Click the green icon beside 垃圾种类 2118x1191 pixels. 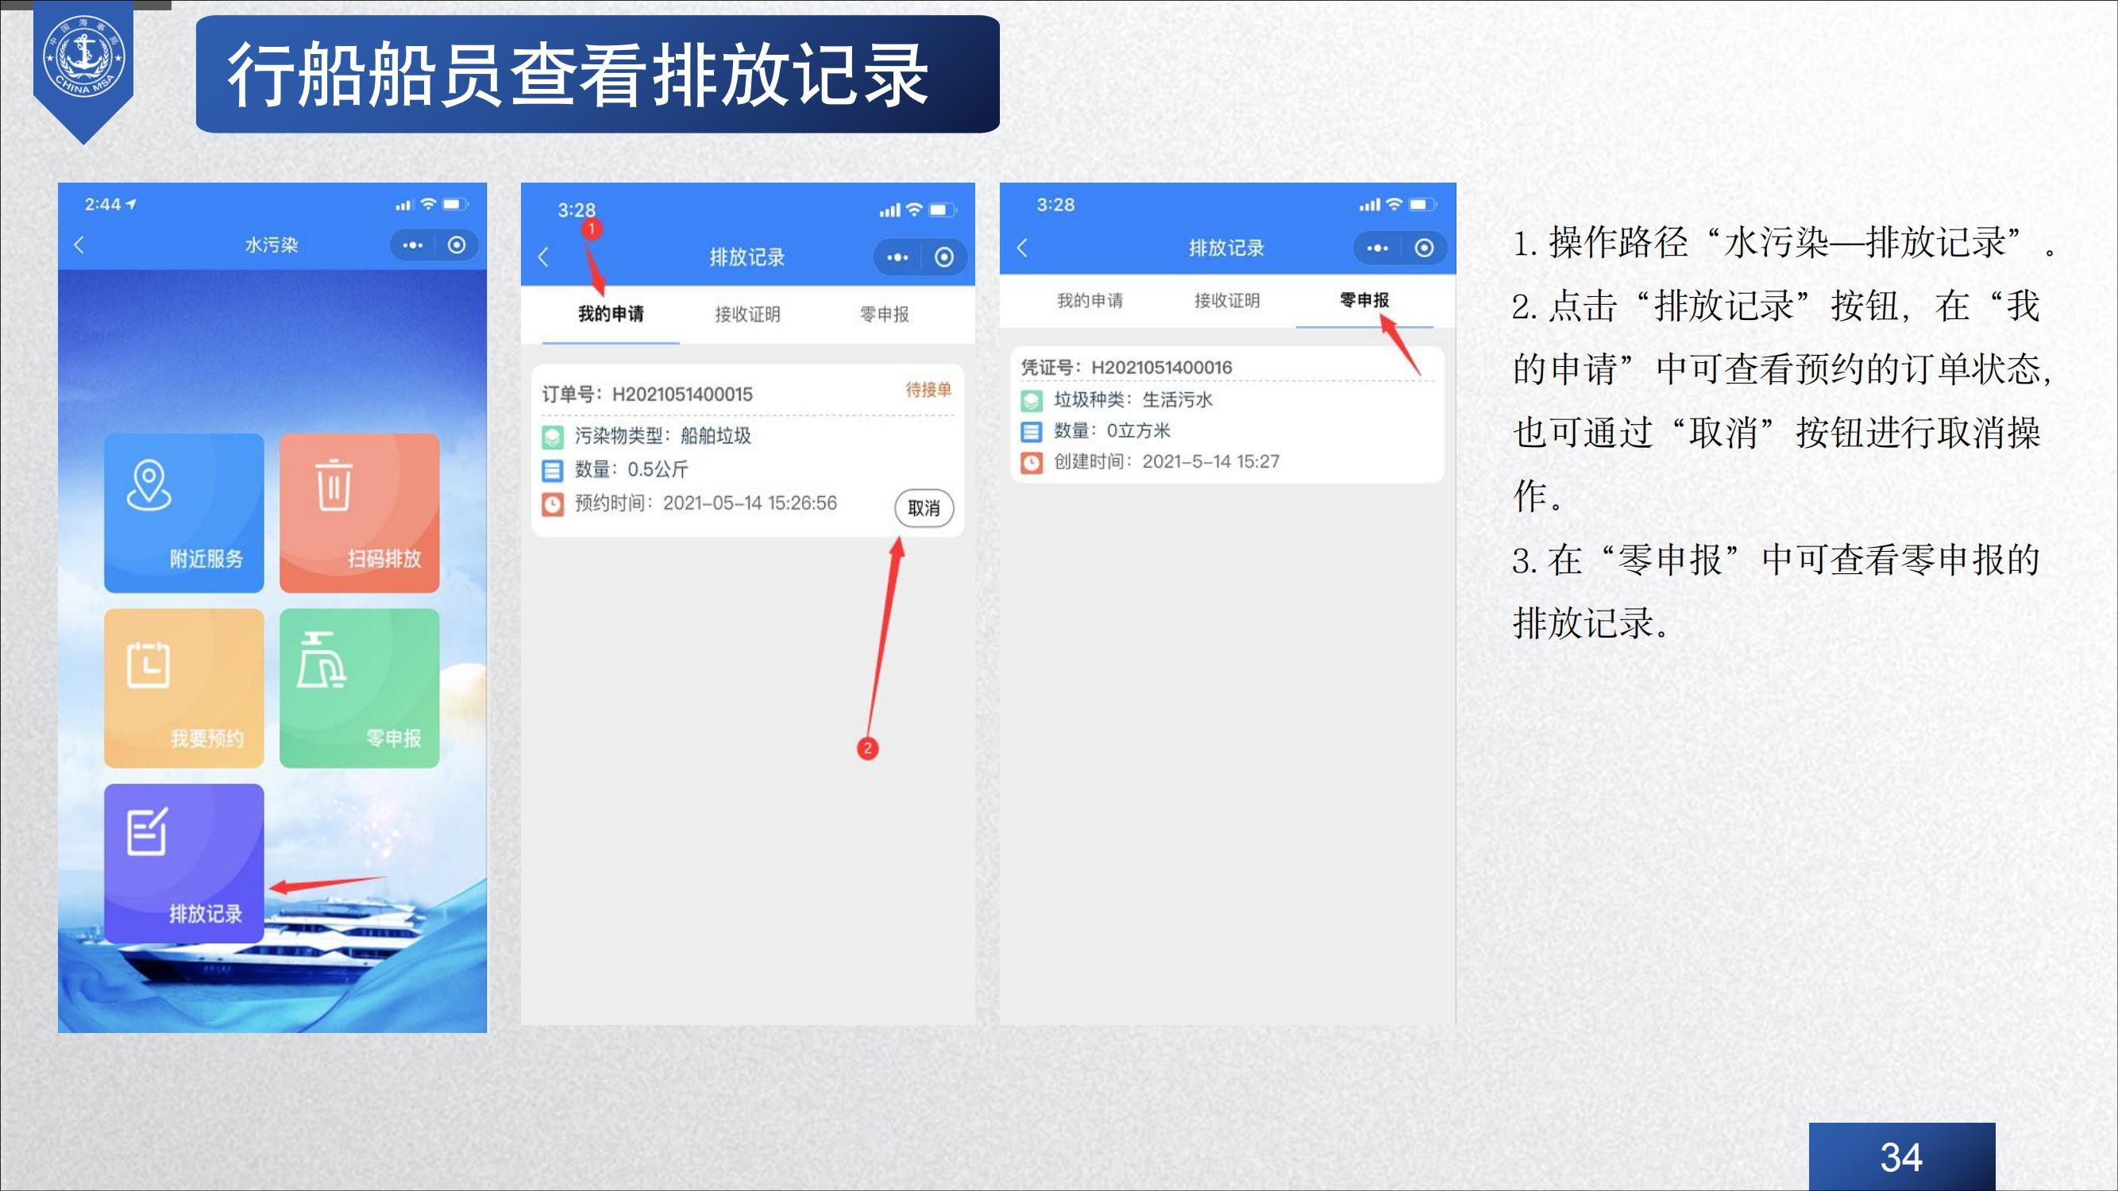[1031, 400]
